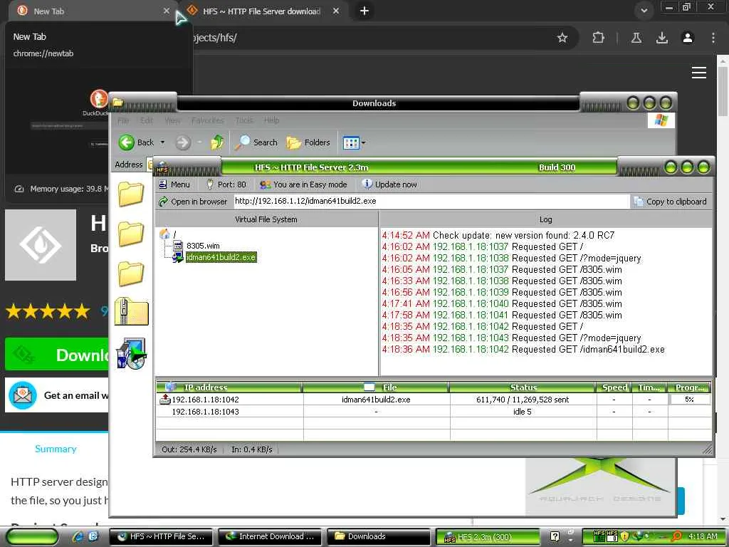Click Summary tab on webpage

pos(56,449)
